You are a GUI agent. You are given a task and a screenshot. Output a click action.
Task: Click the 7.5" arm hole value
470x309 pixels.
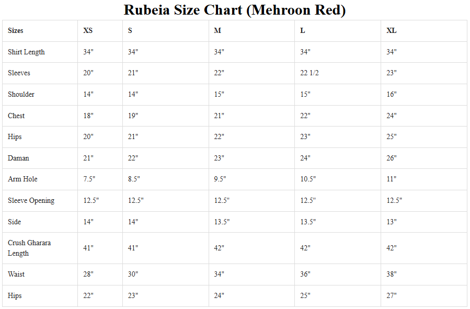(x=89, y=179)
